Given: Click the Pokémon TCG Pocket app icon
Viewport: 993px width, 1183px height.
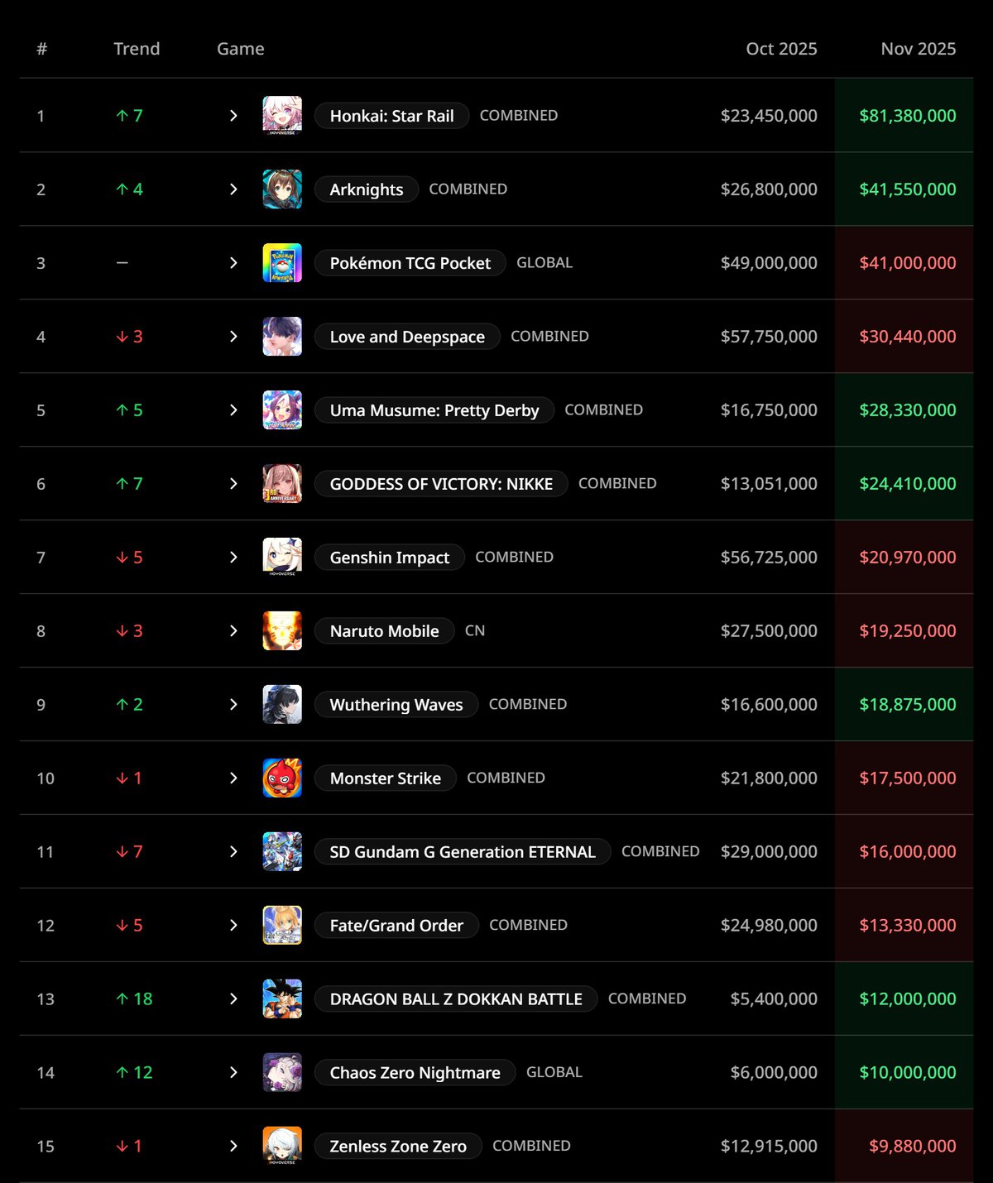Looking at the screenshot, I should click(x=282, y=263).
